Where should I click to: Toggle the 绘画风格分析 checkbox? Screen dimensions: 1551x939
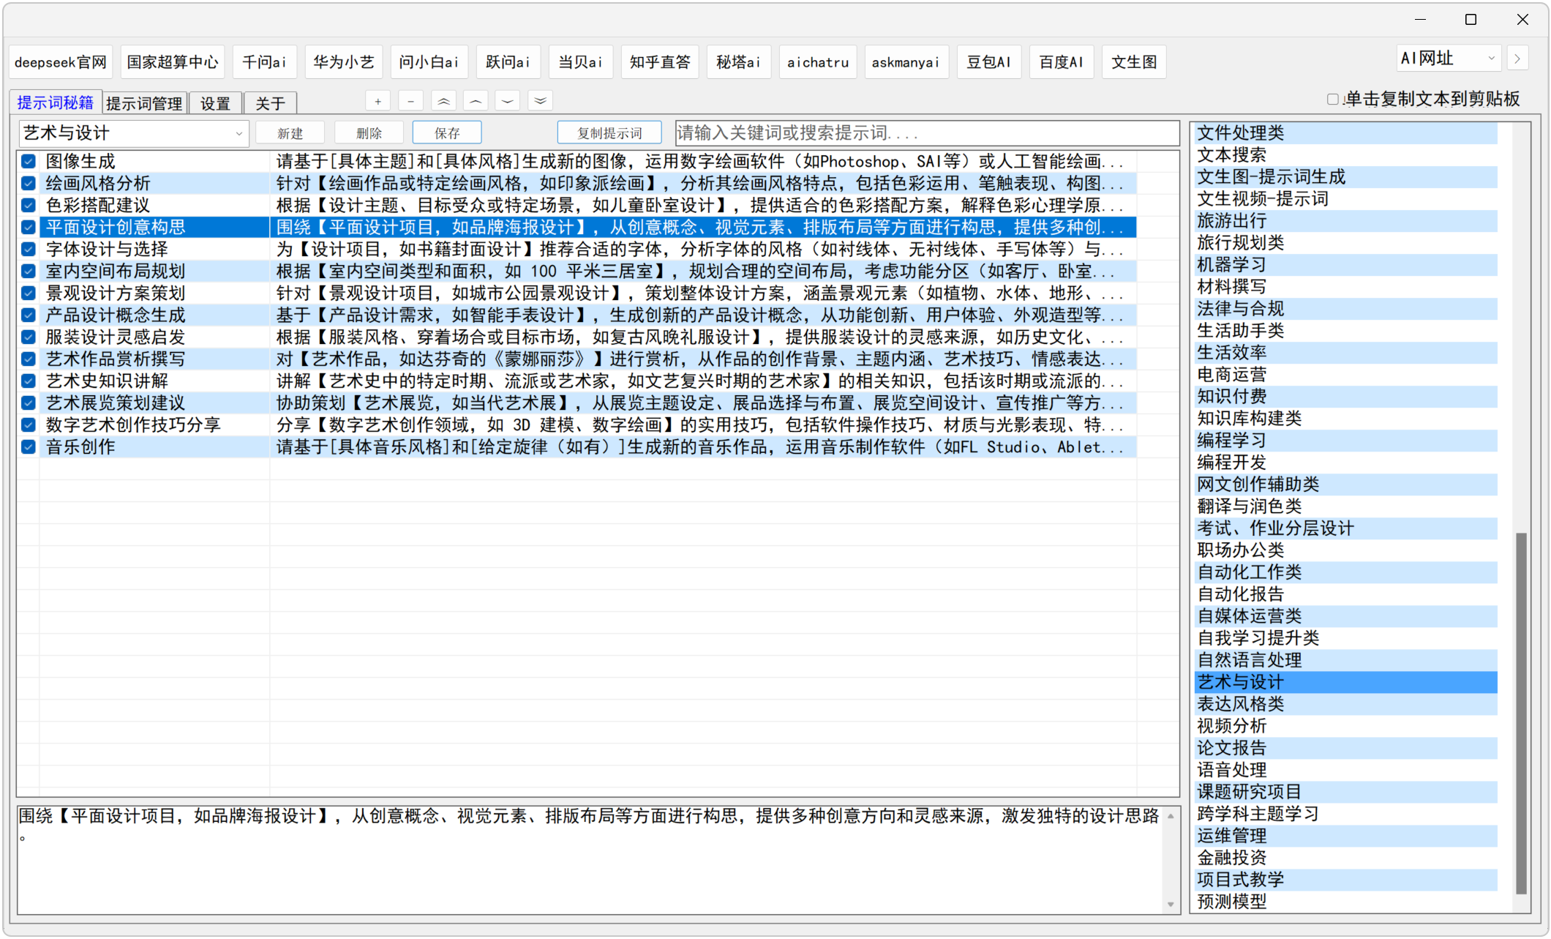pos(29,183)
